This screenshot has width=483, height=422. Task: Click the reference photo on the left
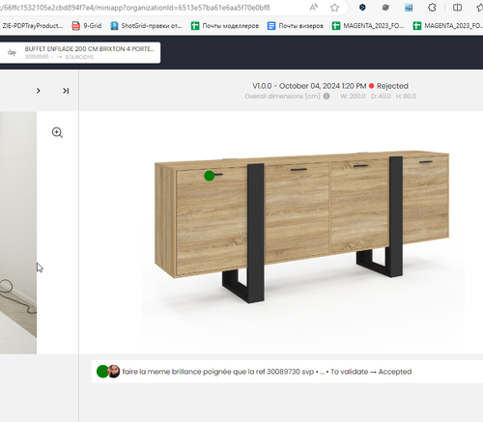pyautogui.click(x=18, y=233)
